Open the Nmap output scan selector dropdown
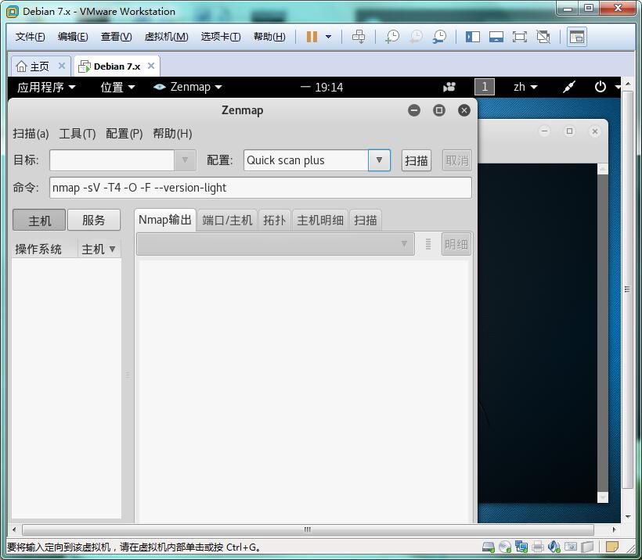The width and height of the screenshot is (642, 560). coord(275,244)
